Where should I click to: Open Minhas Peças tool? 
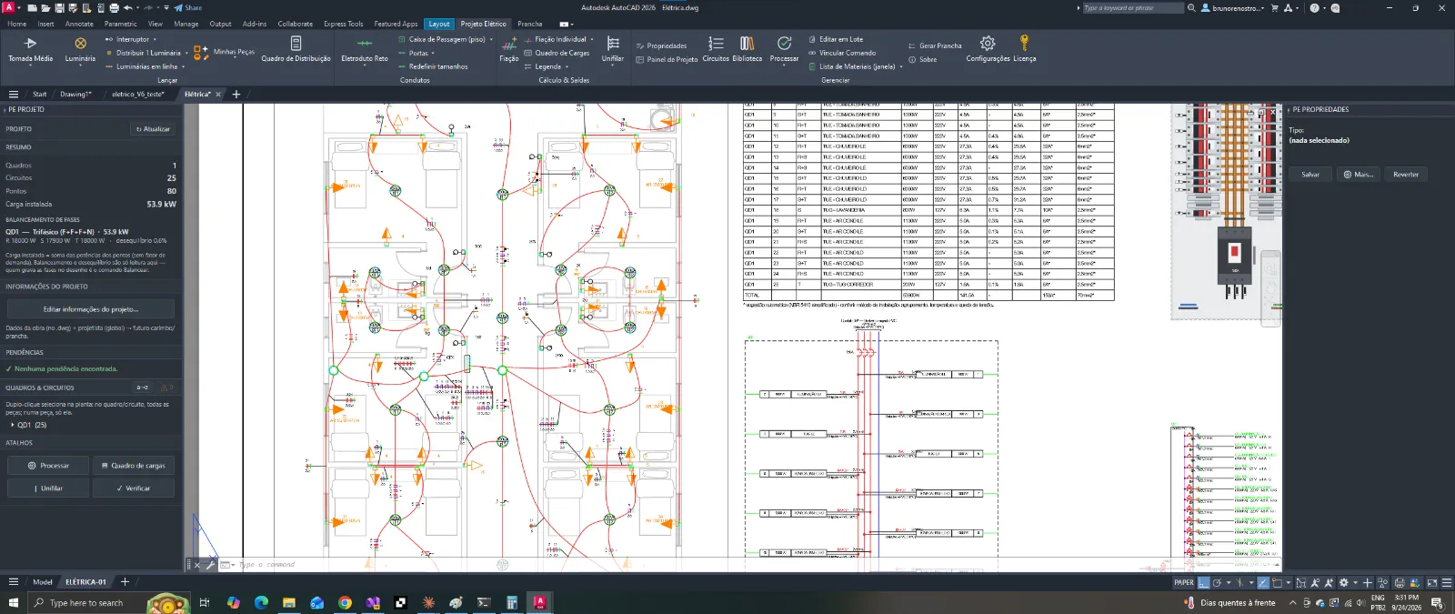(224, 52)
